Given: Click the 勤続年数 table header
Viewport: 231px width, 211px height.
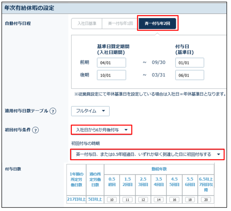Looking at the screenshot, I should tap(159, 169).
